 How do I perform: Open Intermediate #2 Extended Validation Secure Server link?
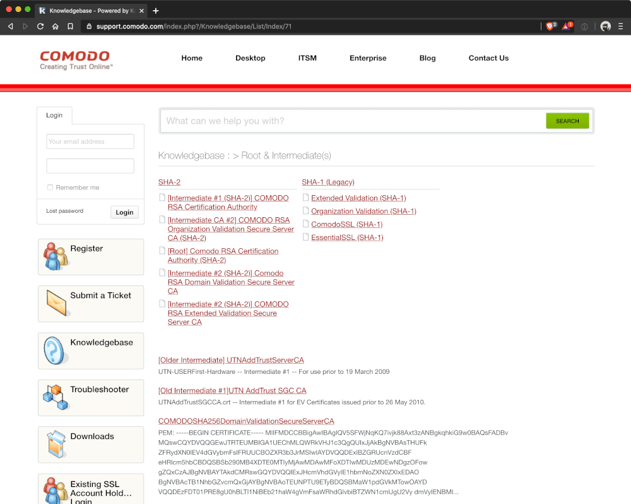click(x=228, y=313)
